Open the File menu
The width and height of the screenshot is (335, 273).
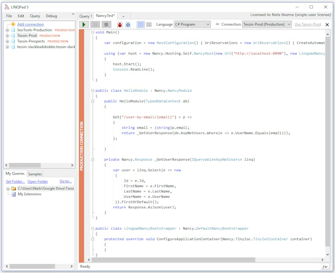(x=9, y=16)
